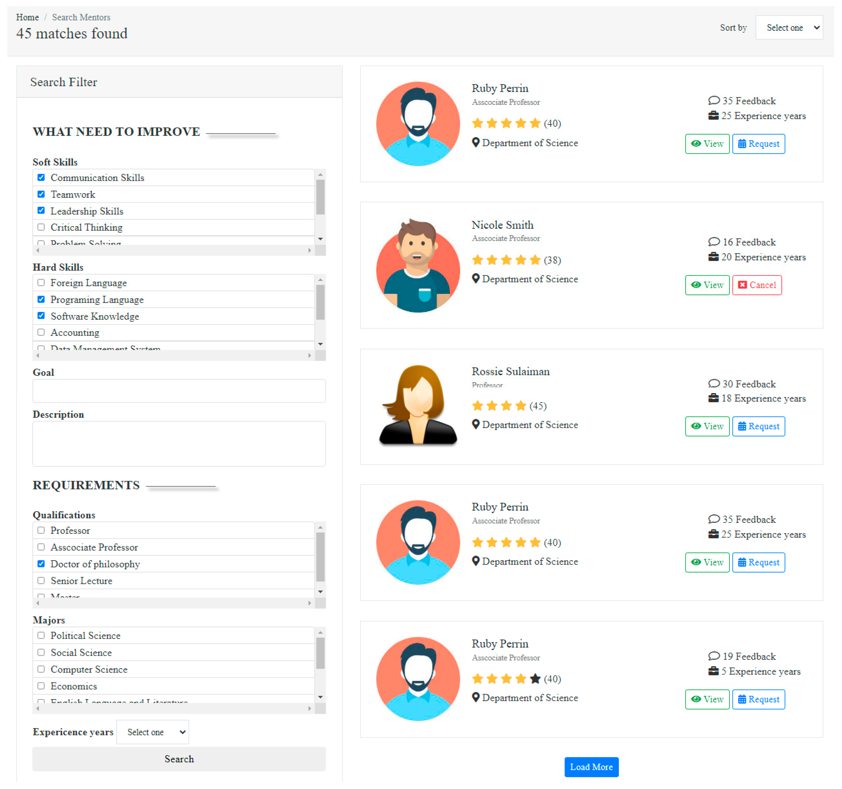Go to Home in the breadcrumb
The width and height of the screenshot is (842, 789).
pos(28,17)
